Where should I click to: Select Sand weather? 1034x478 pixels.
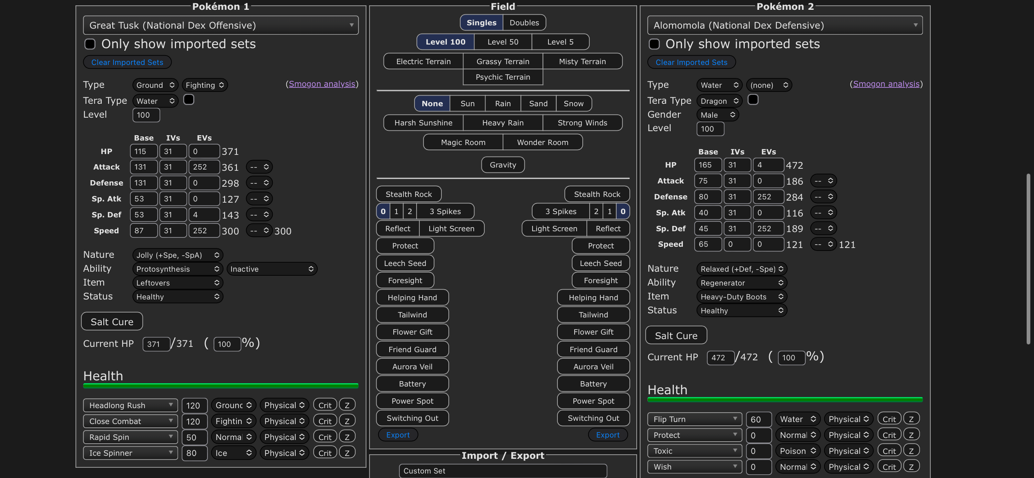point(538,103)
